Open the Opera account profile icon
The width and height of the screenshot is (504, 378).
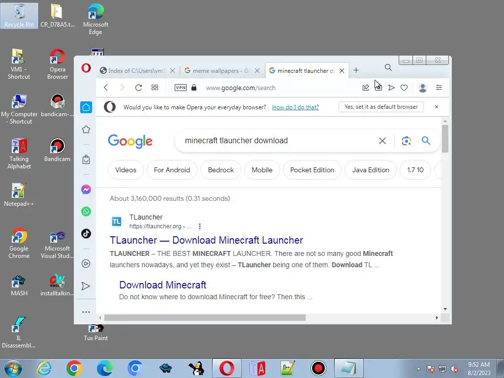pos(423,88)
